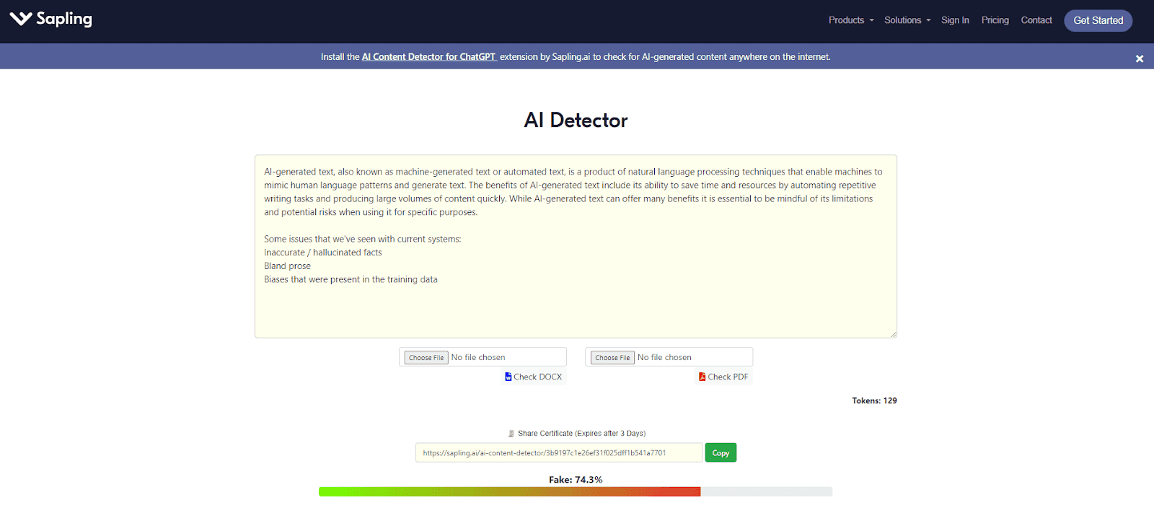Screen dimensions: 1154x513
Task: Click inside the AI Detector text area
Action: 575,303
